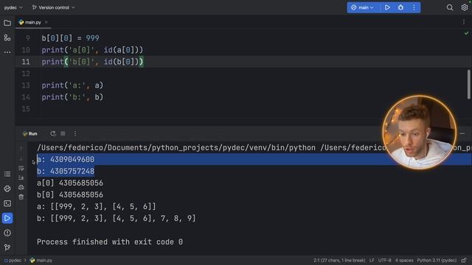
Task: Open the Git version control tool window
Action: 7,247
